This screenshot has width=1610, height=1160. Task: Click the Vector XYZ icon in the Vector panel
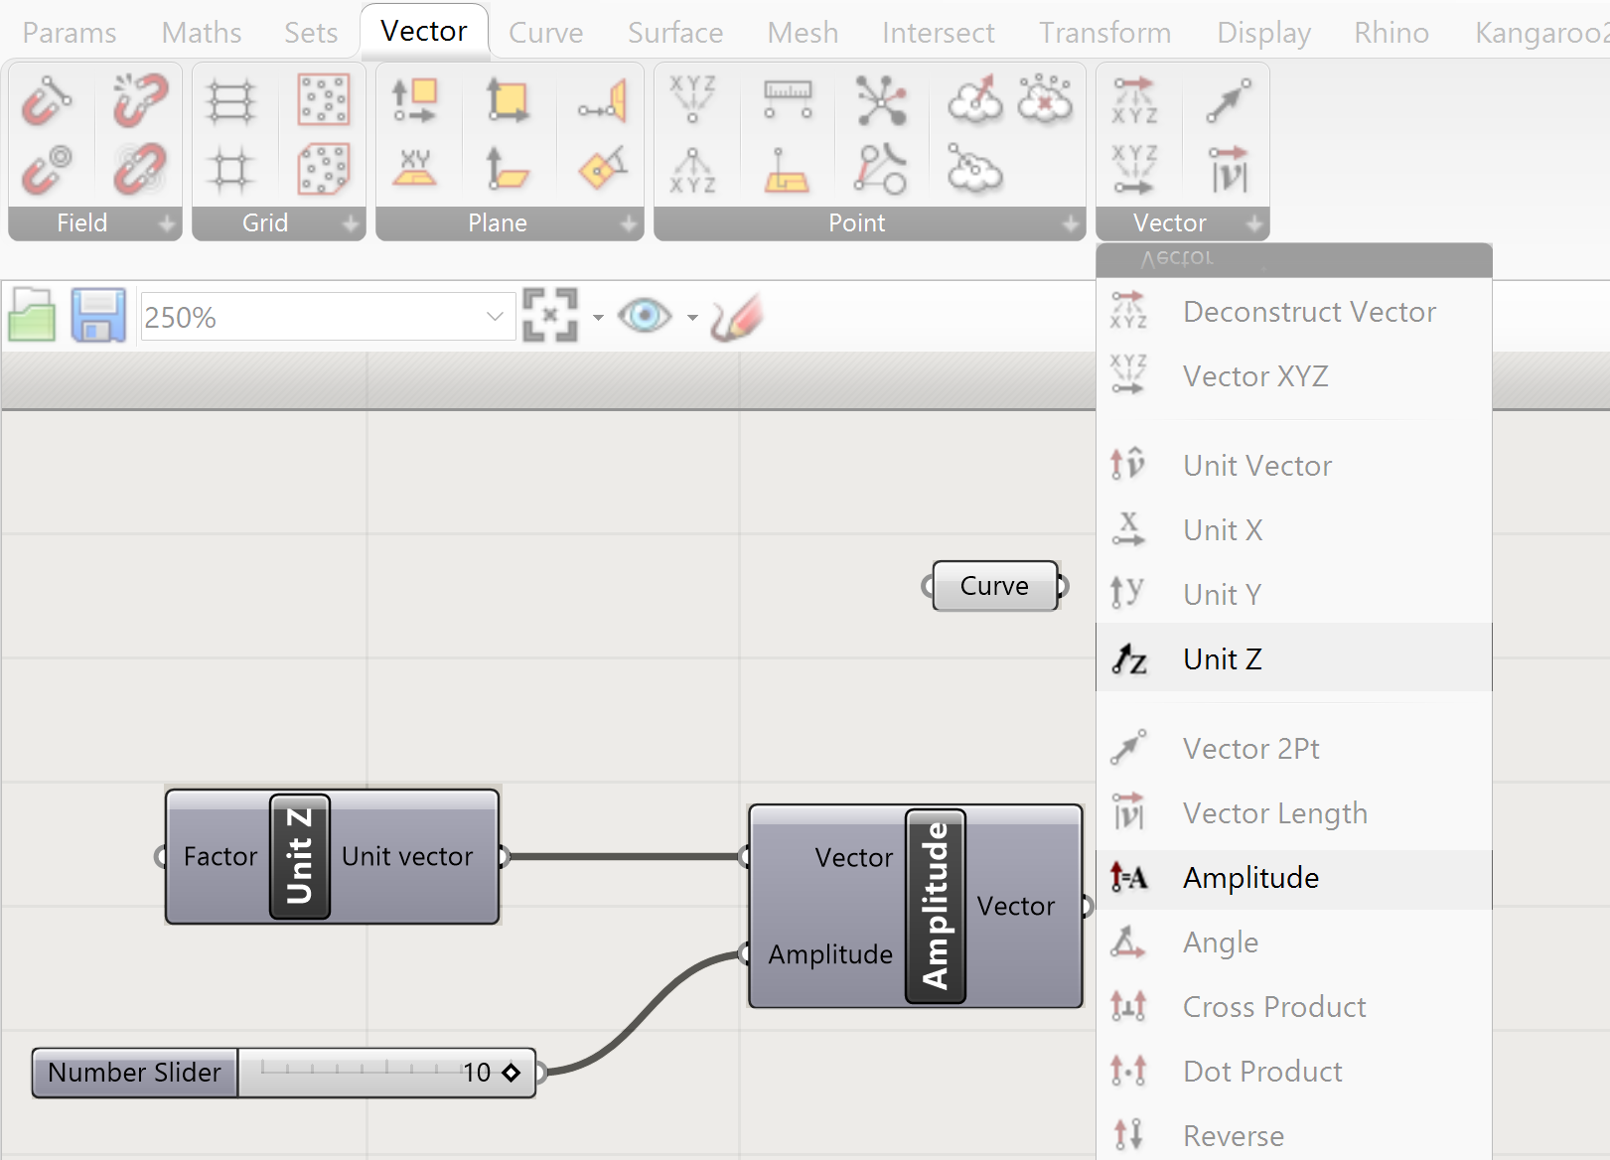[1133, 167]
